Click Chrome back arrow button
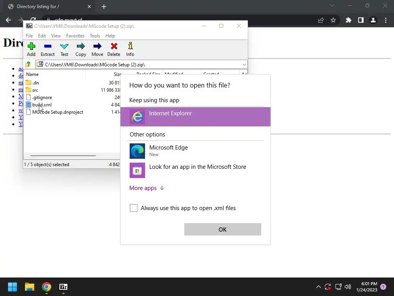This screenshot has height=296, width=394. coord(8,20)
